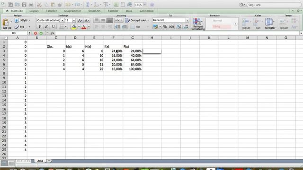Click the percent style button
303x170 pixels.
165,27
